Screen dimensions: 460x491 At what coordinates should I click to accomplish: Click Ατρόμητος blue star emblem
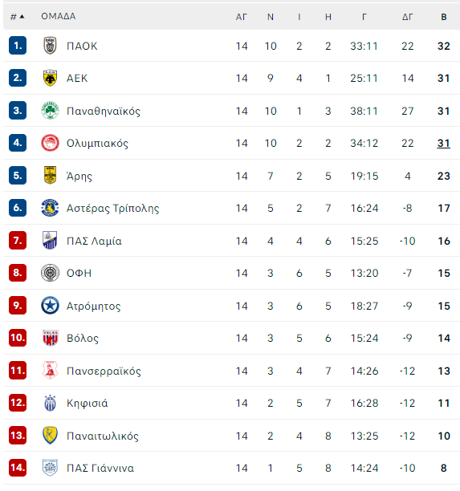click(x=50, y=306)
